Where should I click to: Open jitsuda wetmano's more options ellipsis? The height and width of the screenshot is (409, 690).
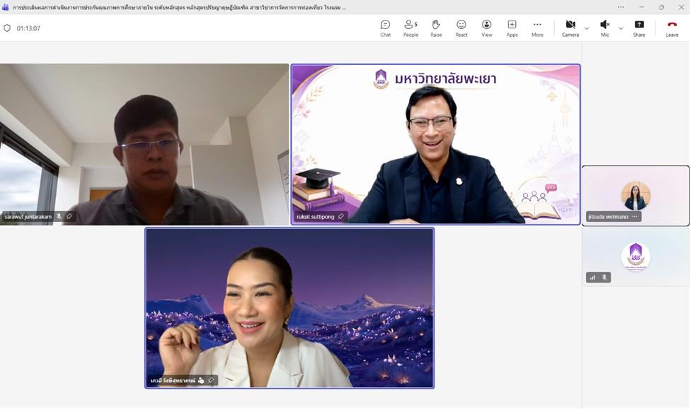point(634,217)
